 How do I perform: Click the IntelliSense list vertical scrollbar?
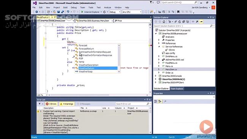pyautogui.click(x=119, y=58)
